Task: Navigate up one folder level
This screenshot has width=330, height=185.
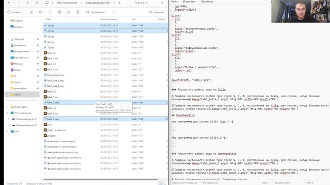Action: (x=27, y=3)
